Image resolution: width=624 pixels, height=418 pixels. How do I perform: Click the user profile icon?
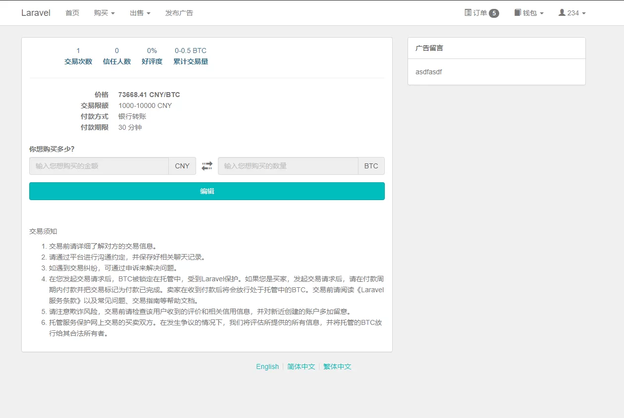[x=562, y=13]
